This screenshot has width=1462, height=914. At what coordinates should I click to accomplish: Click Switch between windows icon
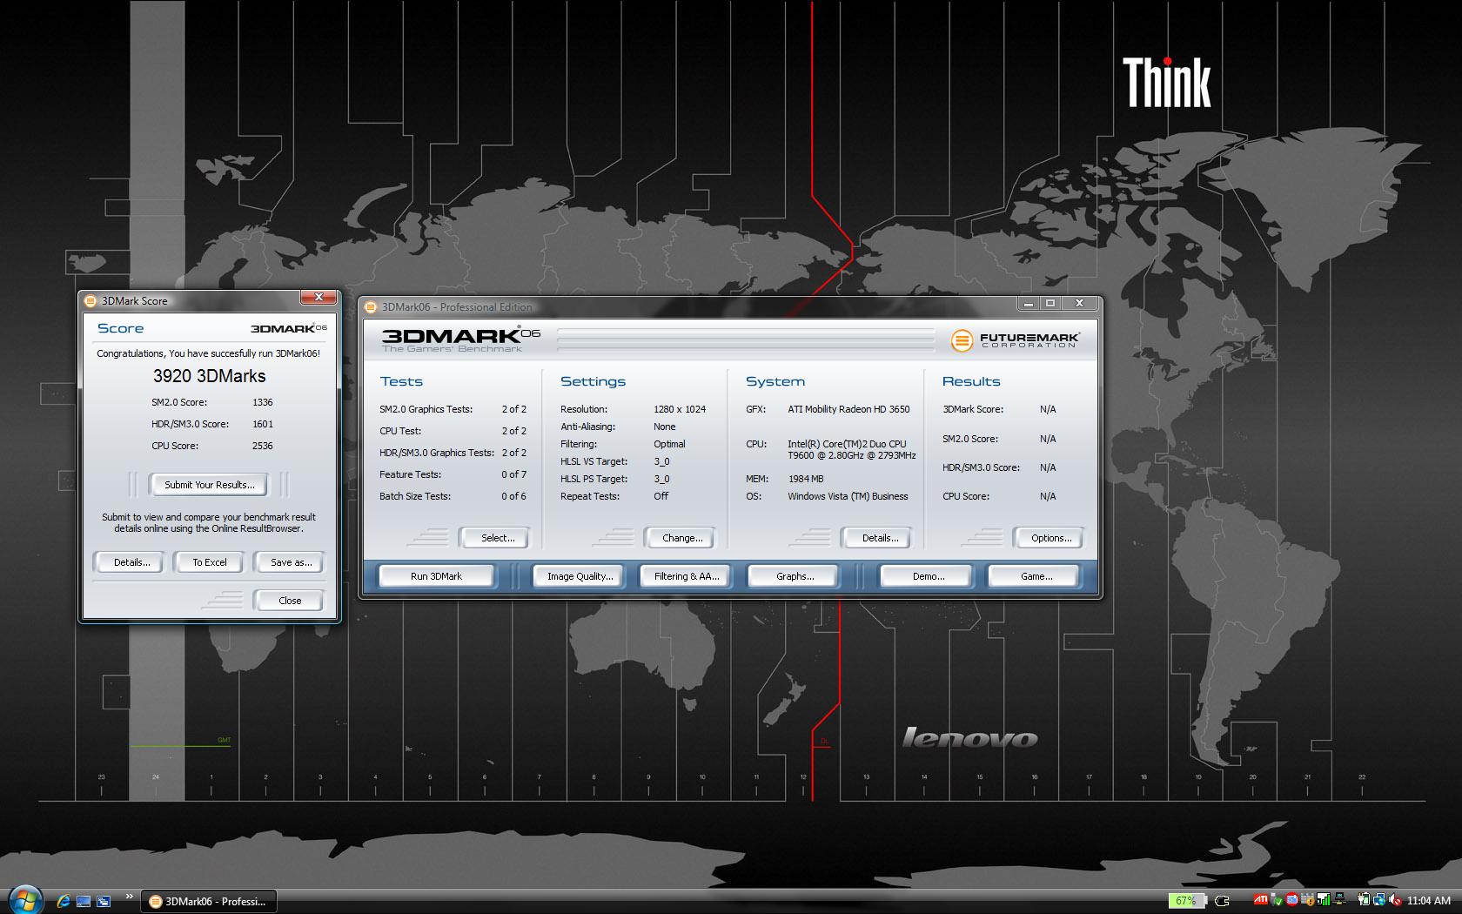point(104,901)
